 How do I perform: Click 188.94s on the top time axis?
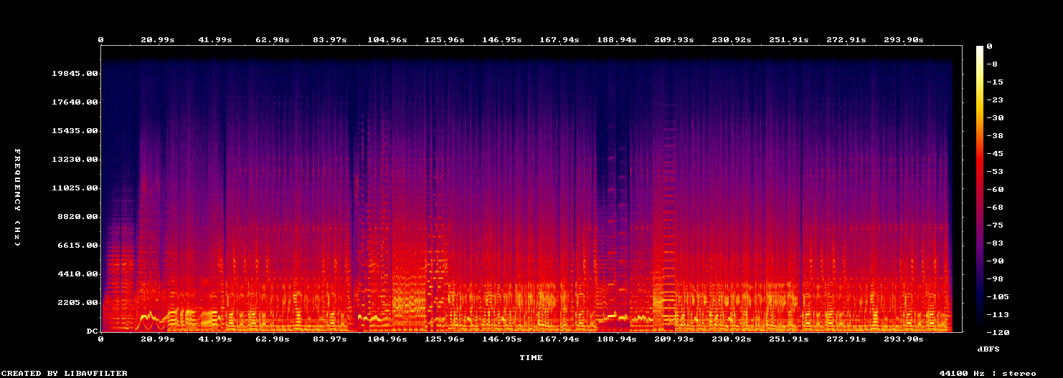point(616,40)
